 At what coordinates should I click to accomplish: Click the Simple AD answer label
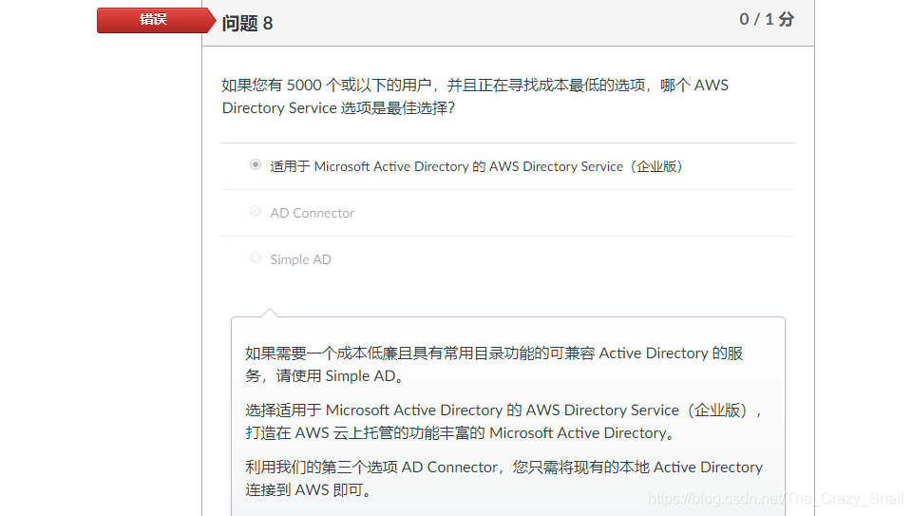[x=301, y=259]
